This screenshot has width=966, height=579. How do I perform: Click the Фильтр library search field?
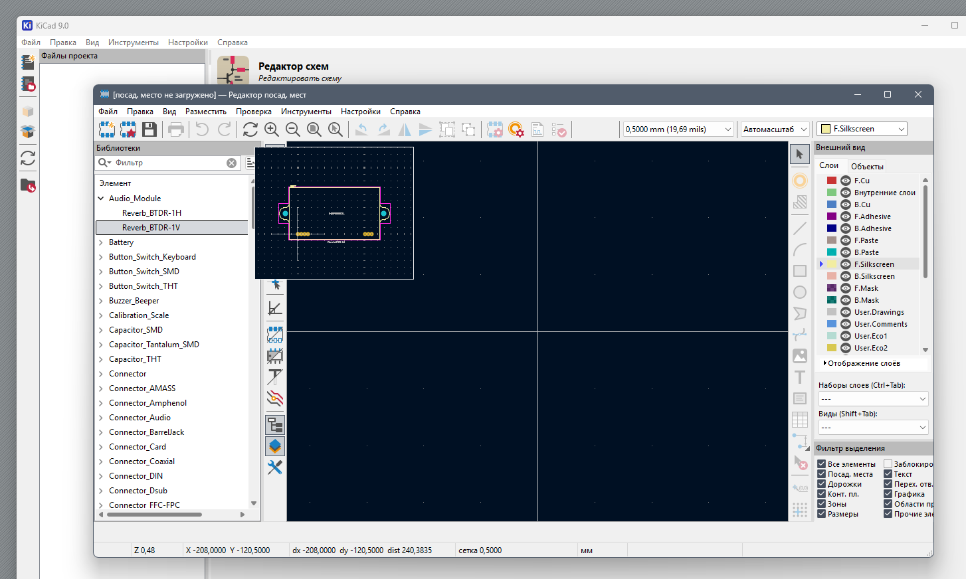[169, 163]
